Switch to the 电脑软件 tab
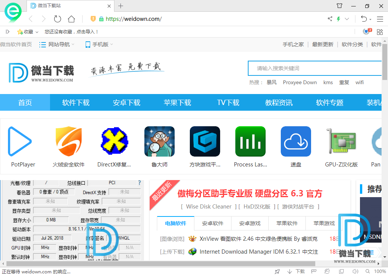Screen dimensions: 388x276 pos(176,223)
